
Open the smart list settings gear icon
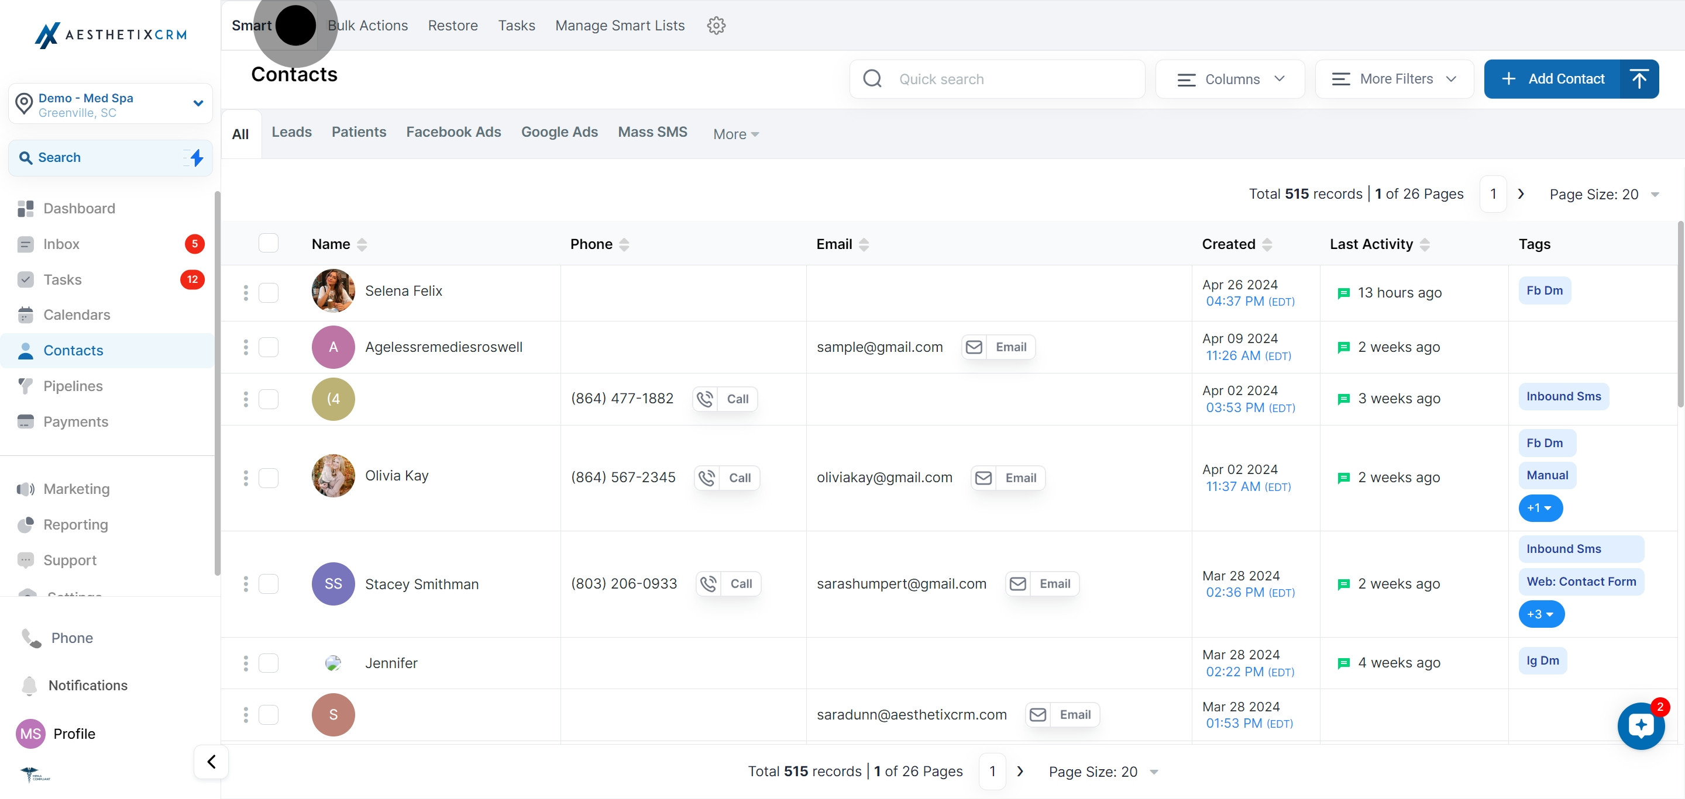tap(716, 26)
